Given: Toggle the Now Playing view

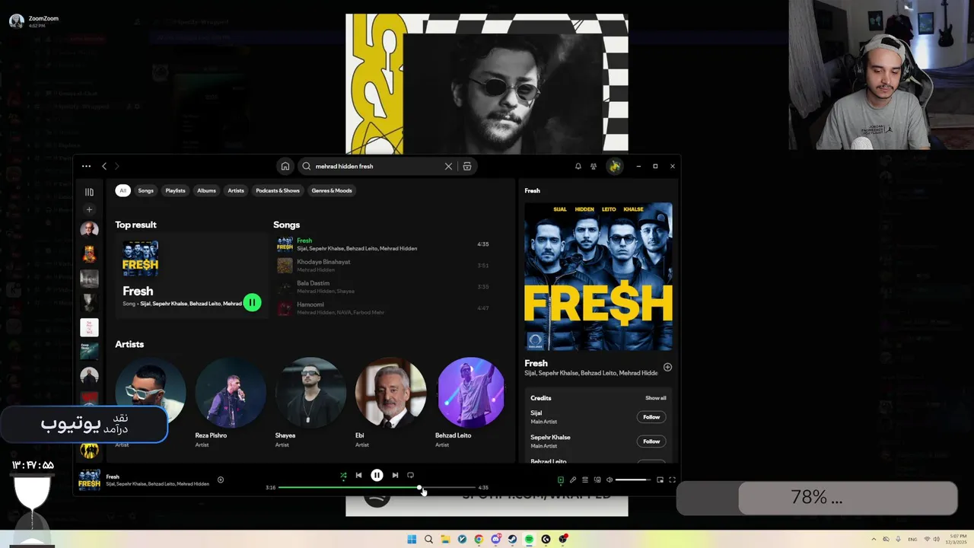Looking at the screenshot, I should point(561,479).
